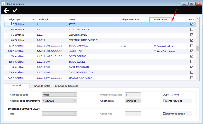
Task: Sort by the Código column header
Action: coord(11,20)
